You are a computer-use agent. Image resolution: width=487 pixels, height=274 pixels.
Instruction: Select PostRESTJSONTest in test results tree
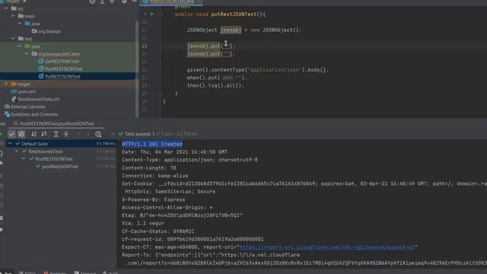pyautogui.click(x=54, y=159)
